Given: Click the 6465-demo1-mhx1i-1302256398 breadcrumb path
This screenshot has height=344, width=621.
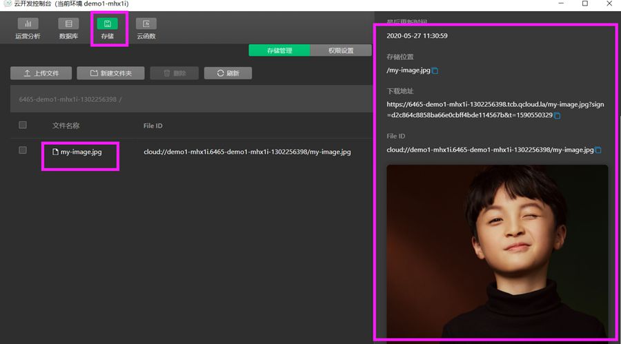Looking at the screenshot, I should [68, 99].
